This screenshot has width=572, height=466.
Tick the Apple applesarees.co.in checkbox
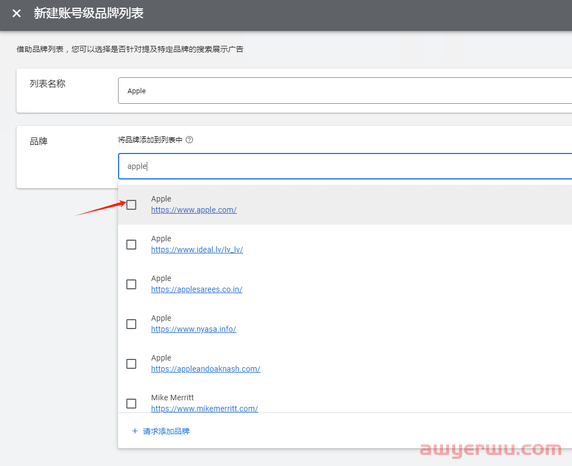click(131, 284)
